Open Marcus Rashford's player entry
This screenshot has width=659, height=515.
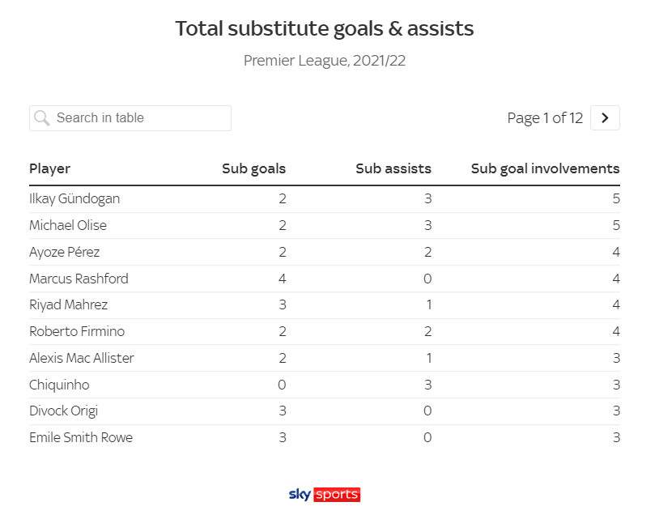[77, 279]
